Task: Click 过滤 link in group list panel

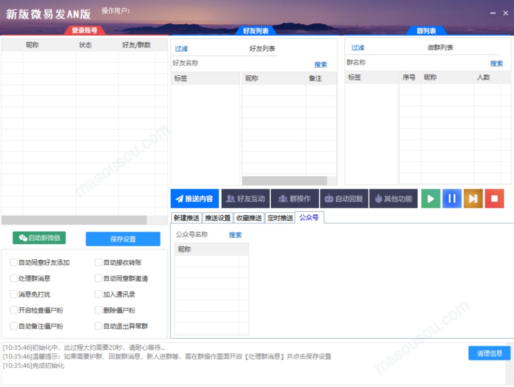Action: coord(357,47)
